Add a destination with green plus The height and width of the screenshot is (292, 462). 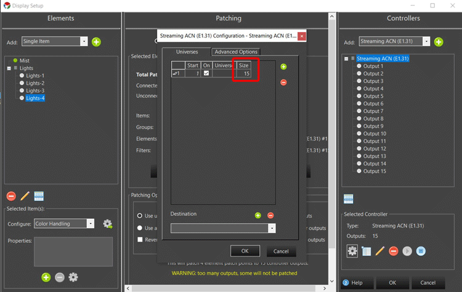point(258,216)
